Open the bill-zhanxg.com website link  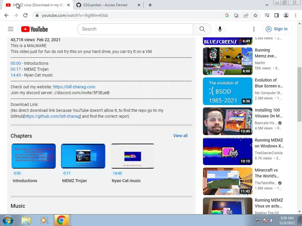74,87
